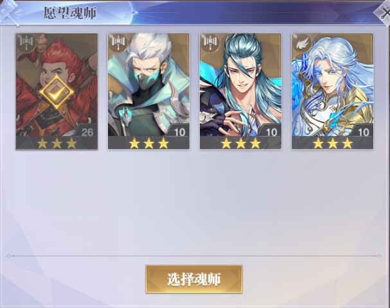Click the wing class icon on golden-armored card

303,44
